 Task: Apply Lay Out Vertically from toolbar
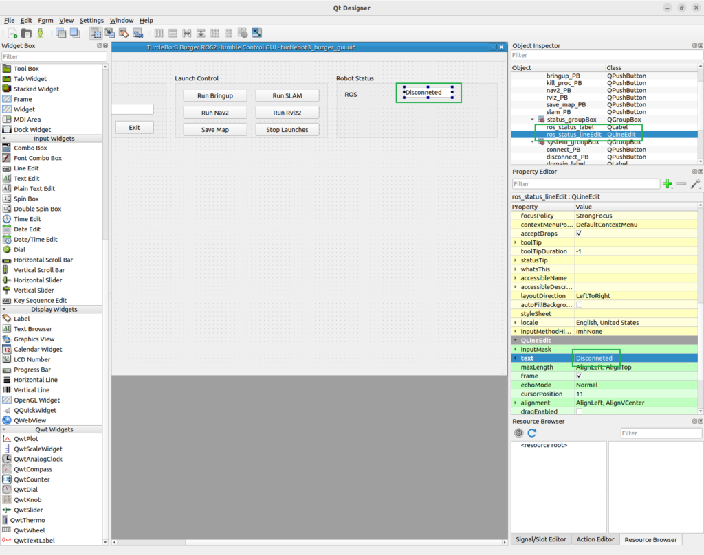tap(173, 33)
